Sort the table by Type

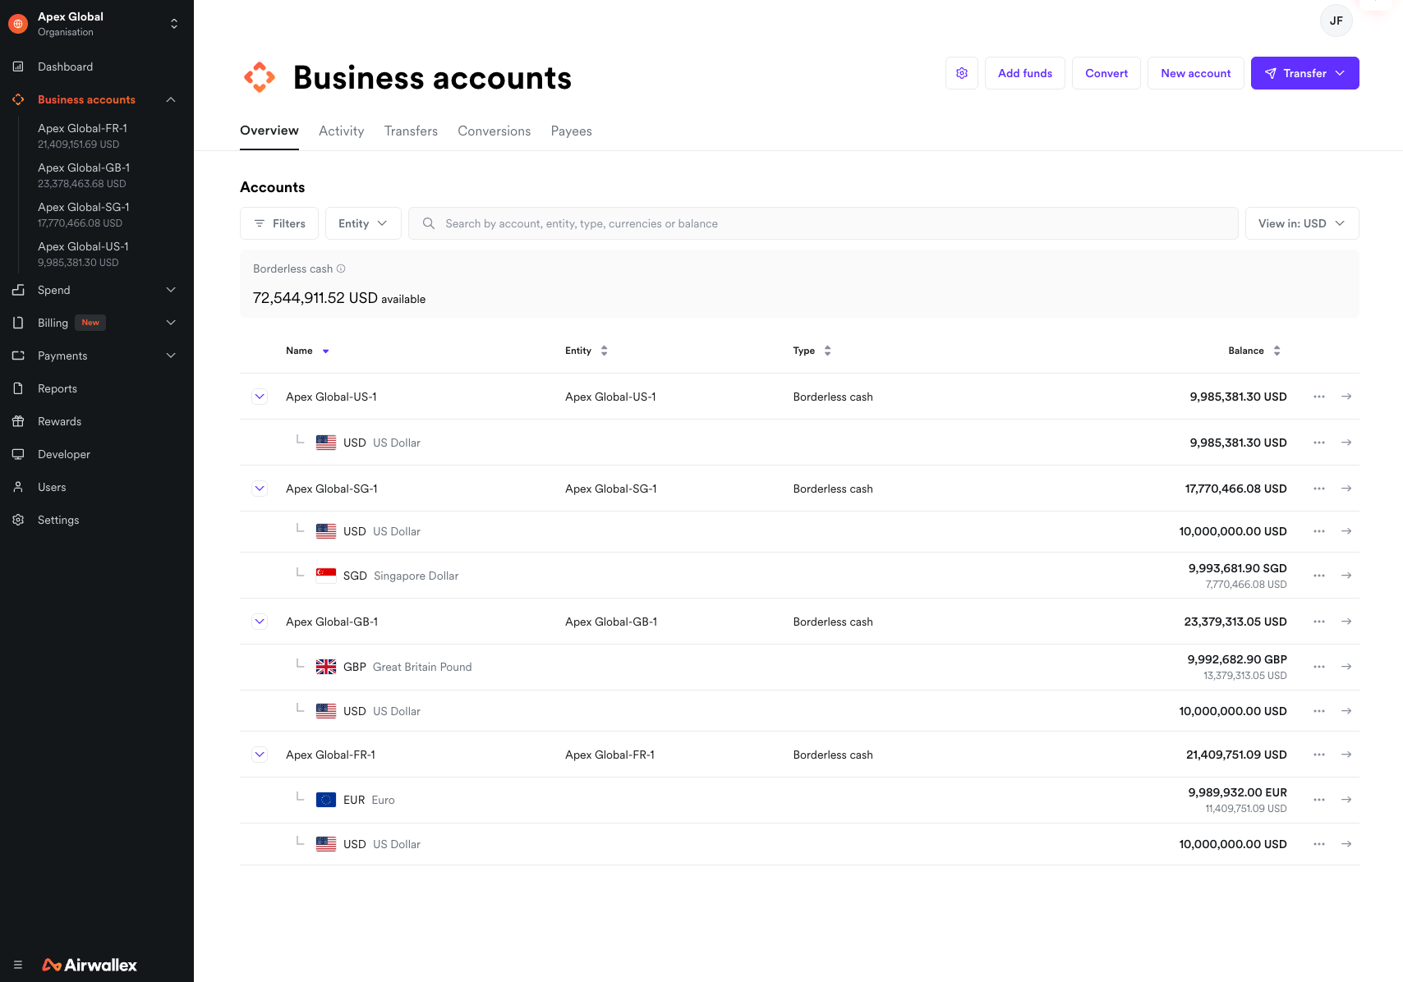click(x=812, y=351)
